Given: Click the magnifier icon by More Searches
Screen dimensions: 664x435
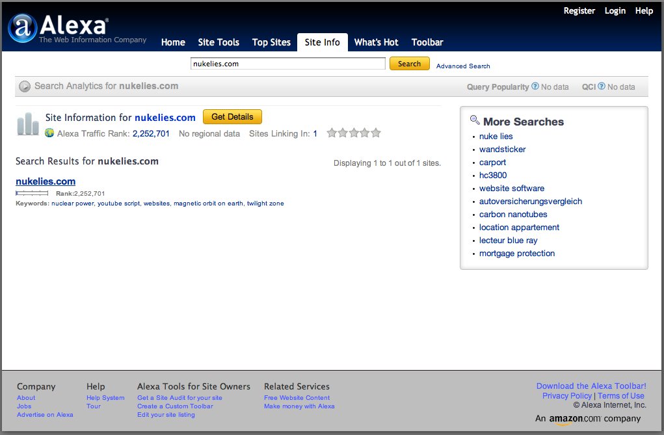Looking at the screenshot, I should click(475, 120).
